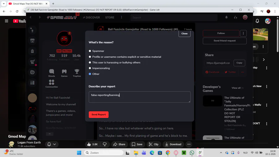Open profile more options beside Follow
The image size is (279, 157).
[x=243, y=33]
